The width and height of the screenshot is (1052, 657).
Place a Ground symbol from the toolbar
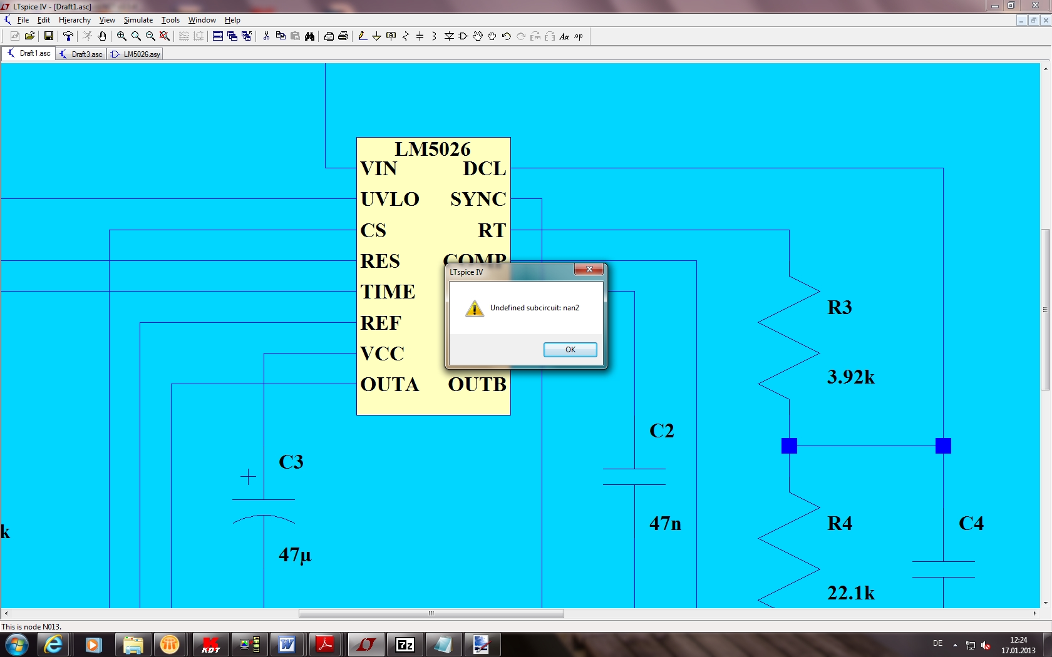(x=376, y=36)
